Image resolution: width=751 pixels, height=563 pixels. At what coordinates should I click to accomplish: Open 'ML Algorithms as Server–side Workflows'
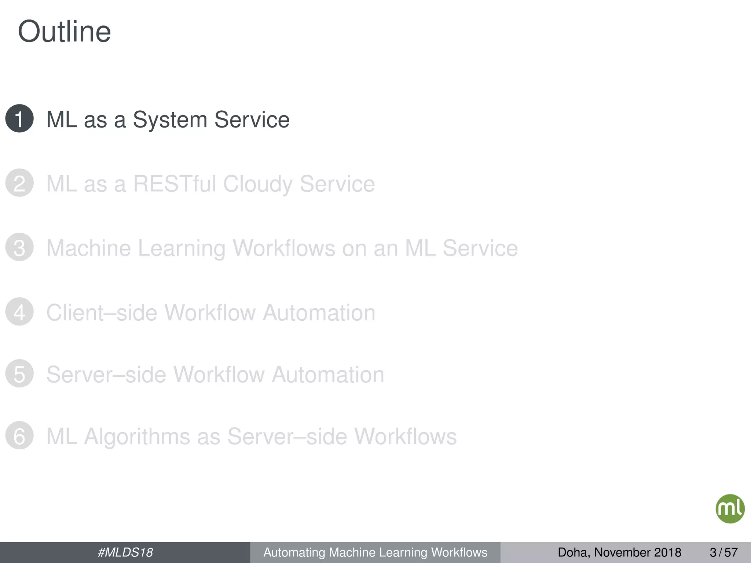252,437
